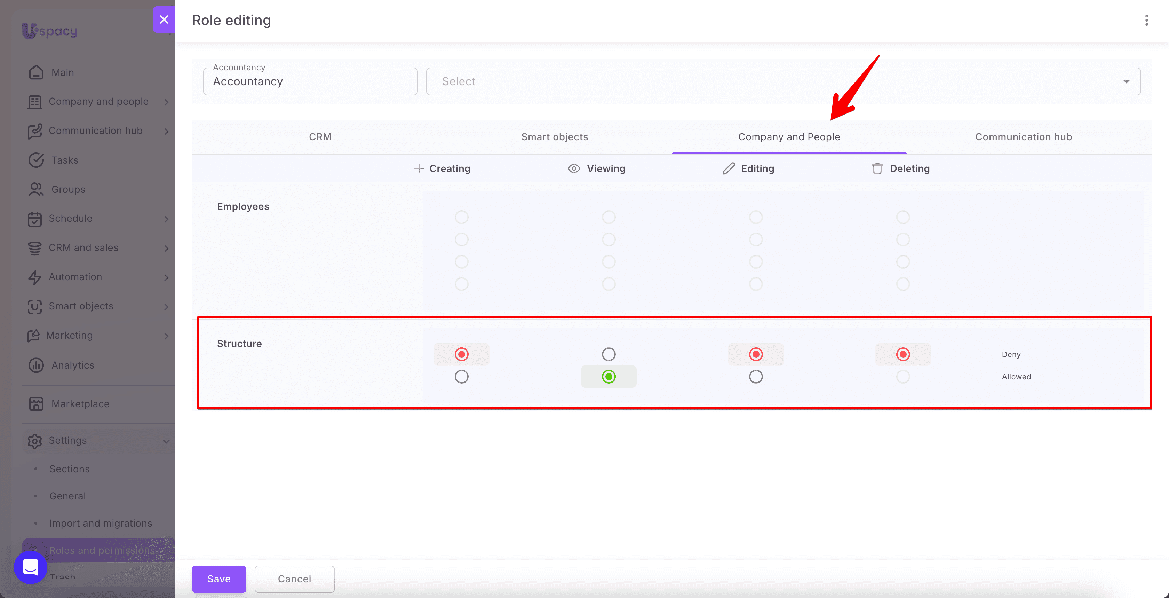
Task: Click the Role editing title
Action: click(x=231, y=20)
